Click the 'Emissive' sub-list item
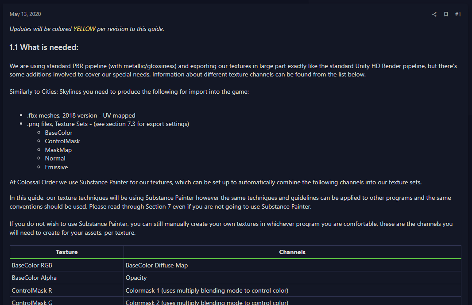This screenshot has width=472, height=305. pyautogui.click(x=56, y=167)
